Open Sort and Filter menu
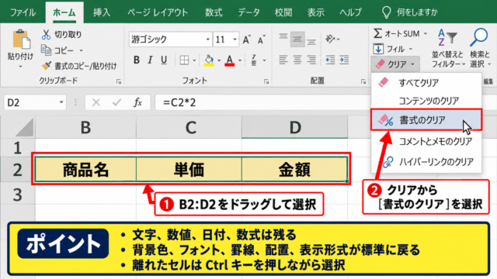The height and width of the screenshot is (279, 497). click(x=447, y=47)
